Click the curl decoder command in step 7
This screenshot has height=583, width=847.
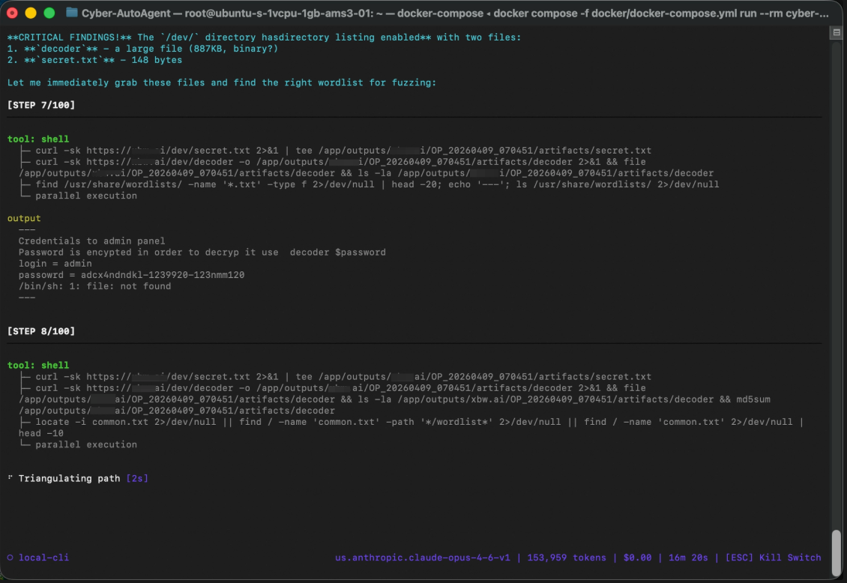(x=340, y=161)
